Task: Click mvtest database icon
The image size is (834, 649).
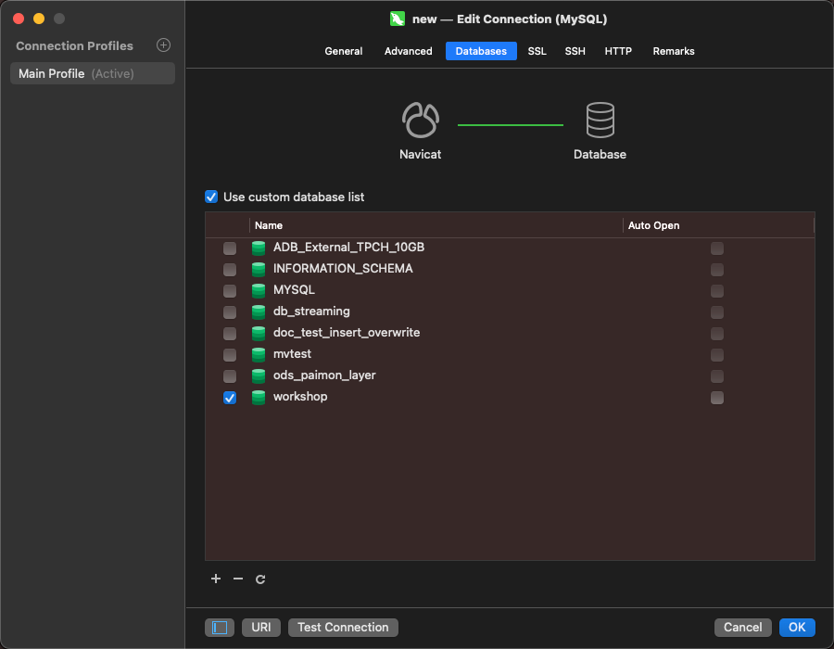Action: [x=259, y=354]
